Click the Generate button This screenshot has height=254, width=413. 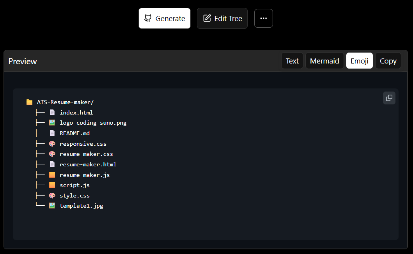pyautogui.click(x=164, y=18)
